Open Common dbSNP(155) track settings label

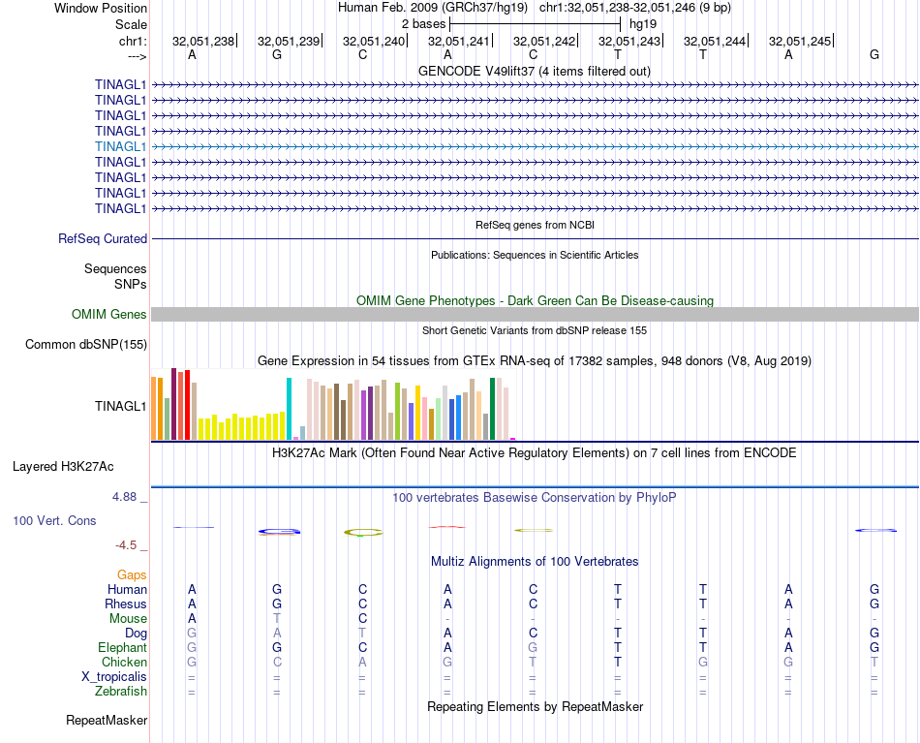86,344
